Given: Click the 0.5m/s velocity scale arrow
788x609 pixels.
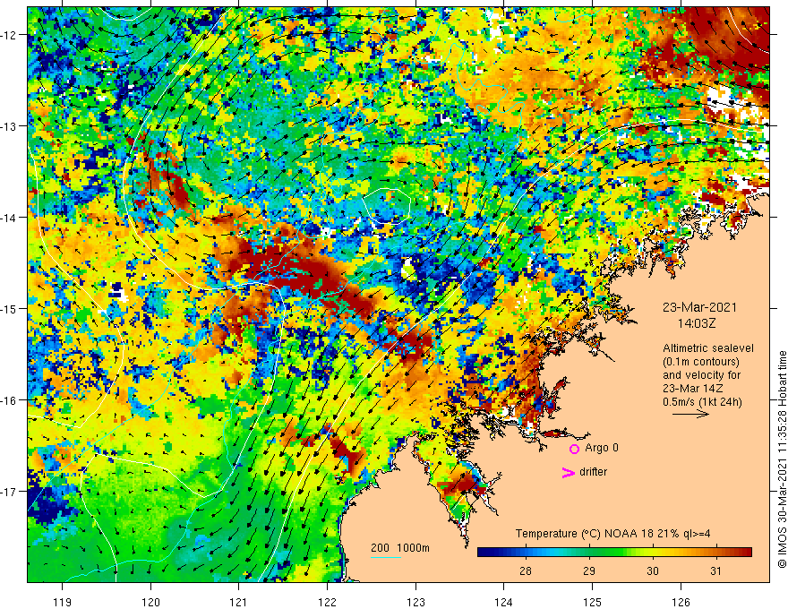Looking at the screenshot, I should click(x=690, y=414).
